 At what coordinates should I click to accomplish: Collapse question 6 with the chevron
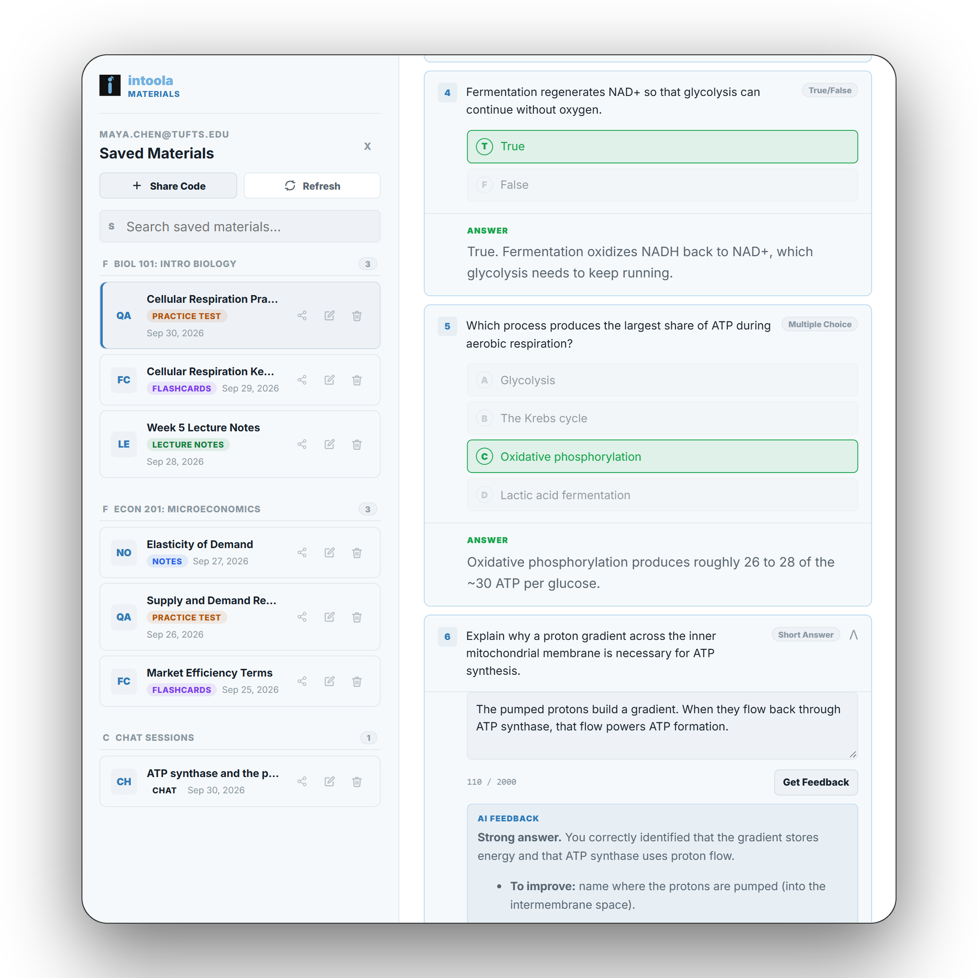pyautogui.click(x=853, y=635)
